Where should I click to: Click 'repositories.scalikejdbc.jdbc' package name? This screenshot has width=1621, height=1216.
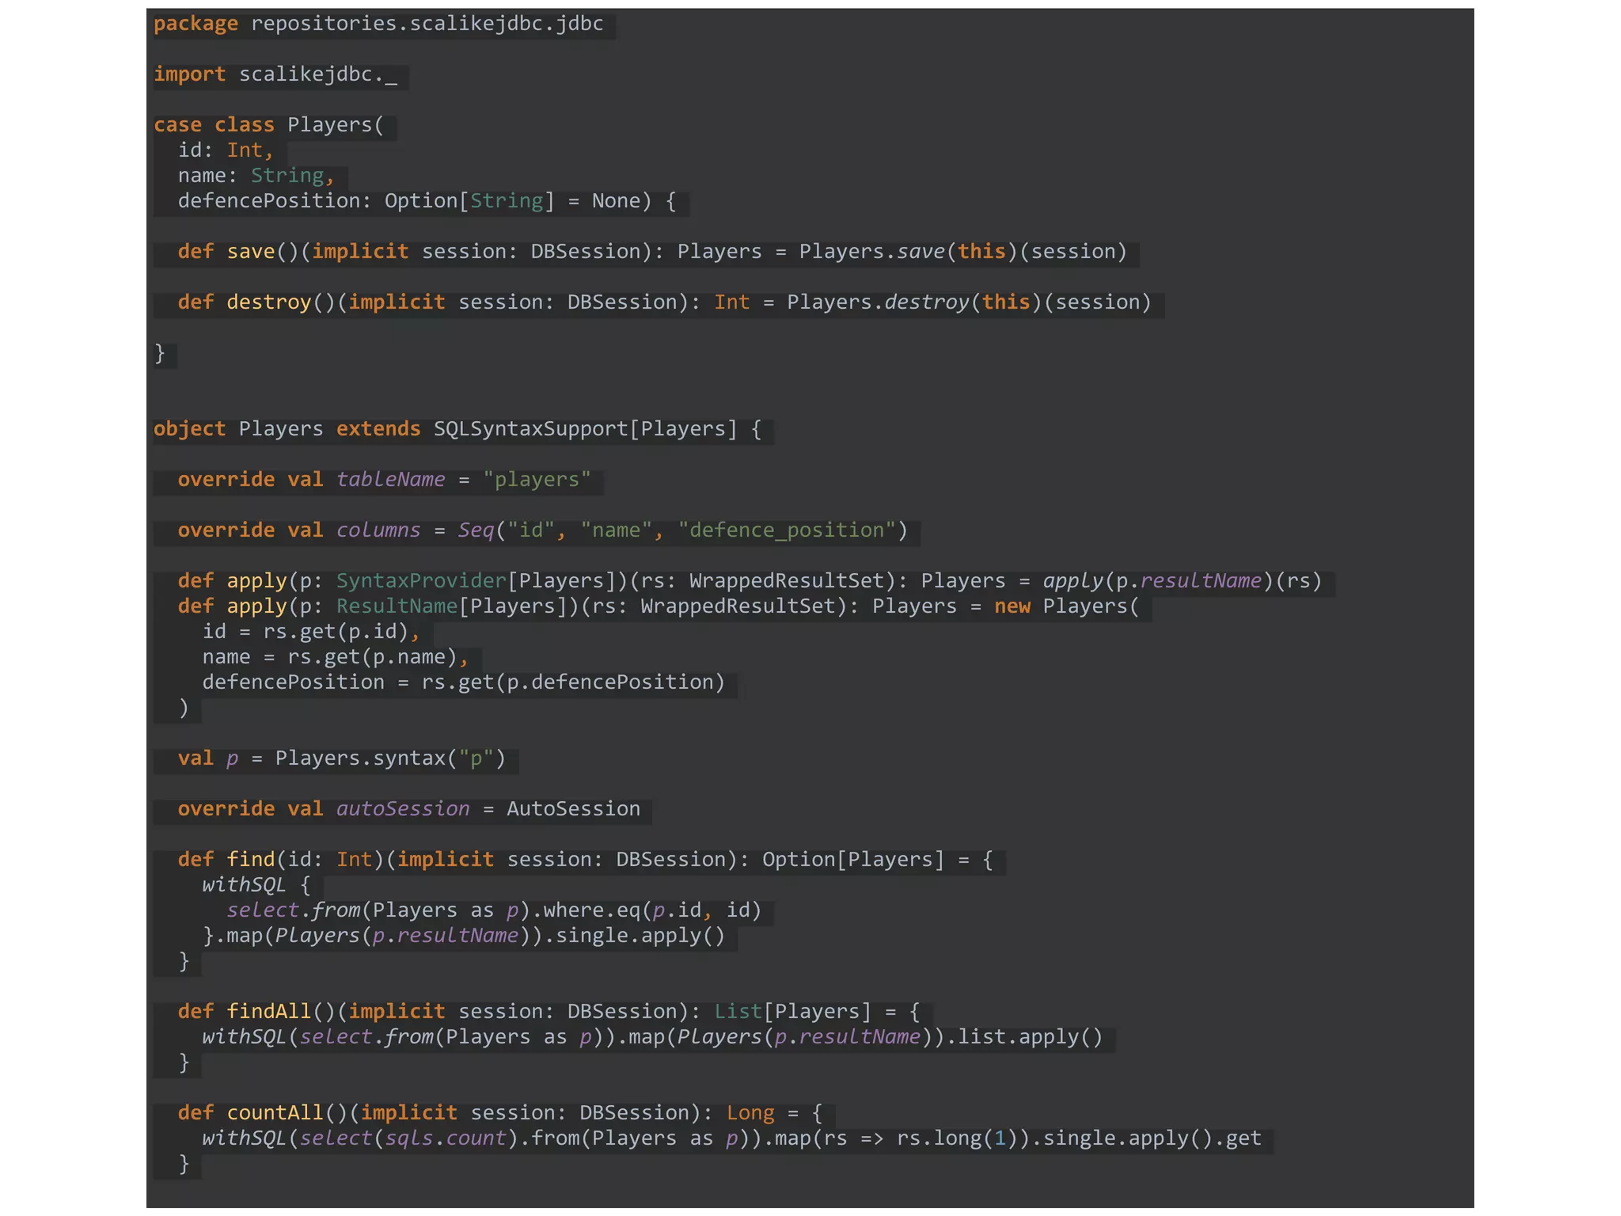[x=427, y=24]
